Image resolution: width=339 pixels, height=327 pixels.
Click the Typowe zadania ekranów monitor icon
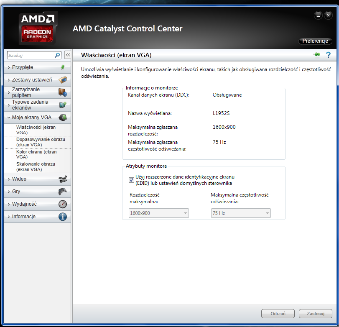coord(63,105)
